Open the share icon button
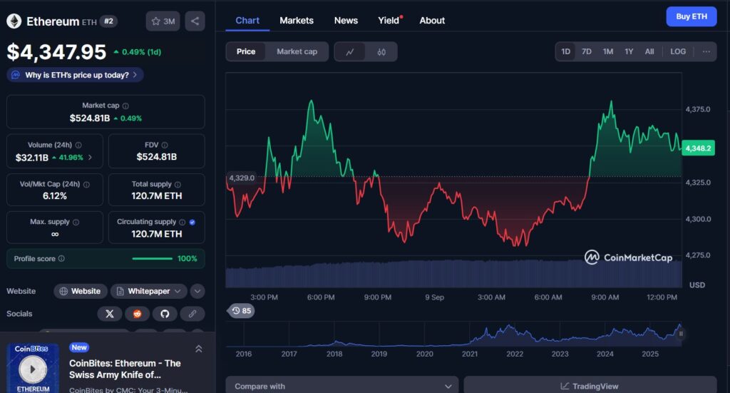The height and width of the screenshot is (393, 730). [195, 21]
